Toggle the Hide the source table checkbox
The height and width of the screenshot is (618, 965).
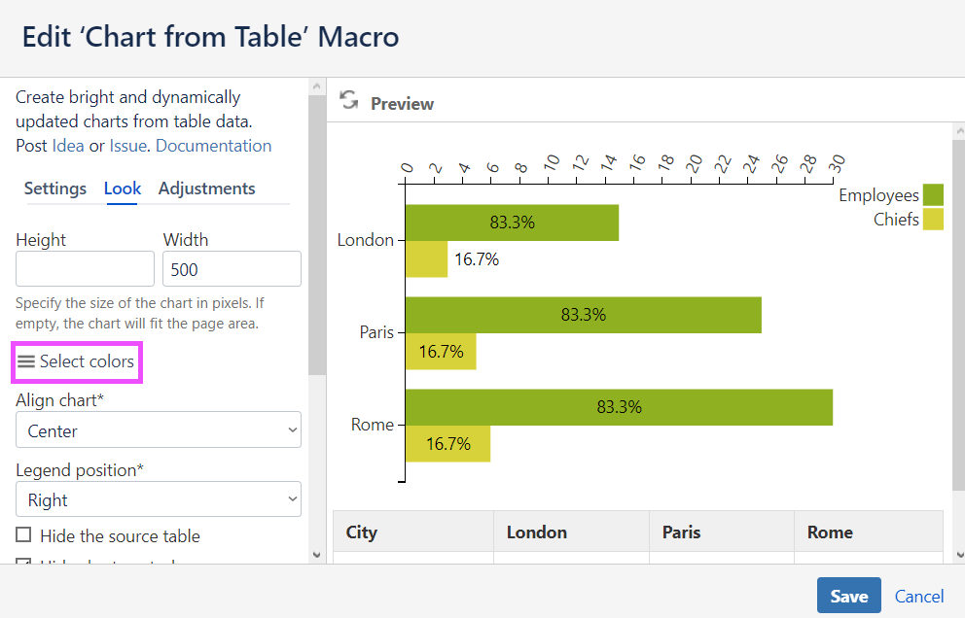point(23,535)
